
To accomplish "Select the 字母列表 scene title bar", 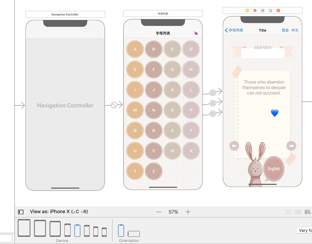I will click(x=163, y=13).
